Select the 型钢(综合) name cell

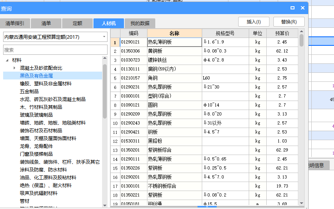click(174, 96)
